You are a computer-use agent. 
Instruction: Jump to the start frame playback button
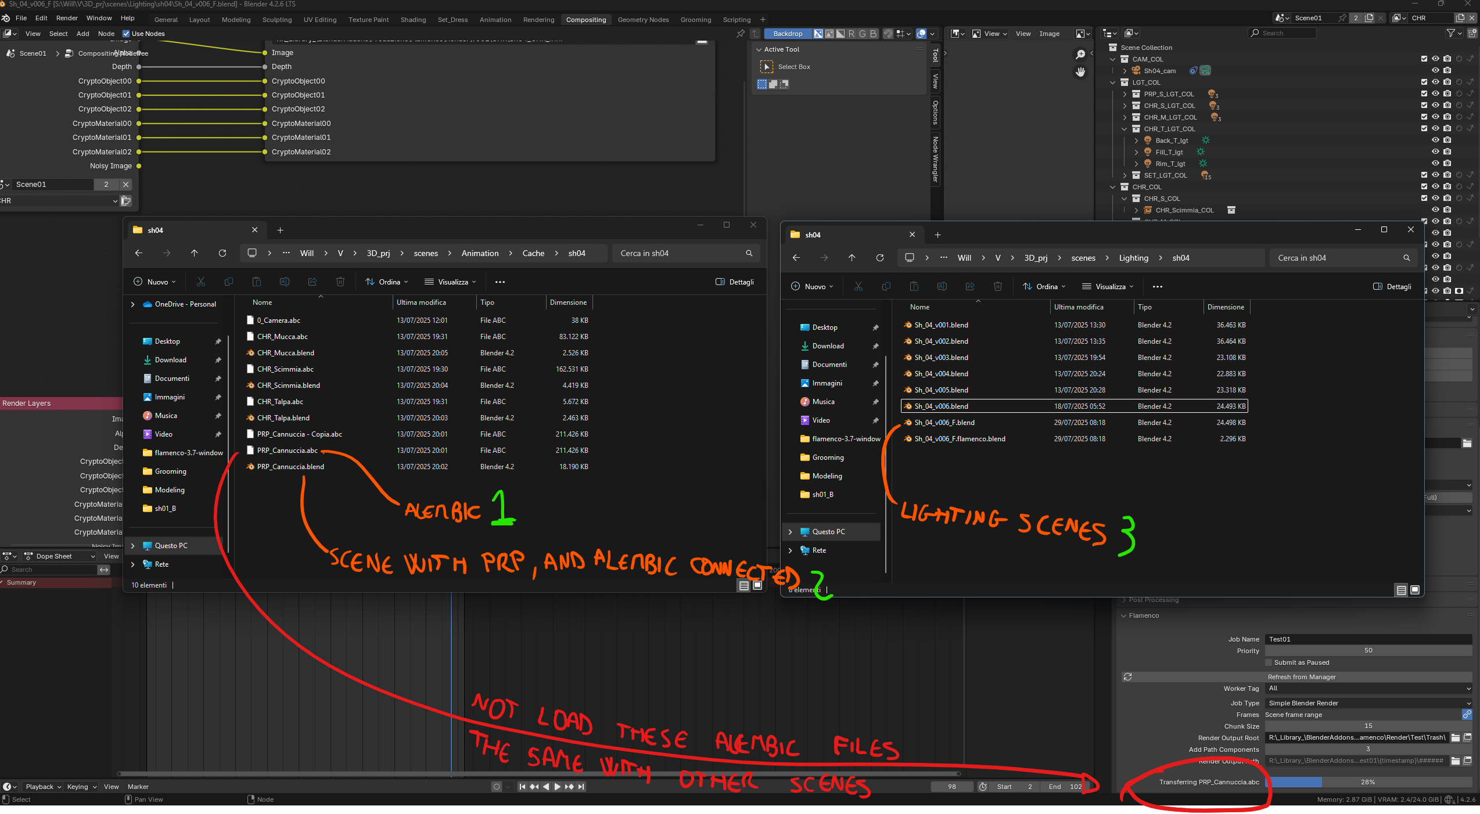click(x=522, y=787)
